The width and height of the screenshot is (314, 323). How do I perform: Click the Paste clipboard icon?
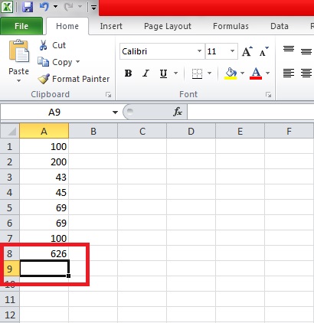pyautogui.click(x=19, y=51)
